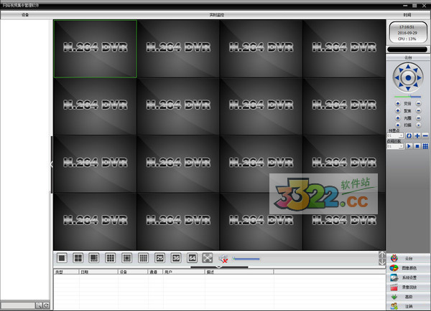Sort log by 通道 column

[x=155, y=272]
